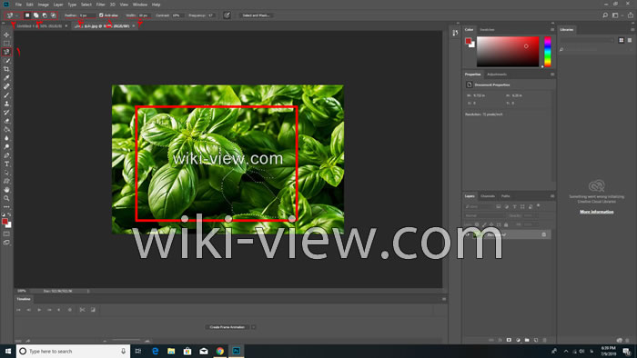The width and height of the screenshot is (637, 358).
Task: Switch Libraries panel to list view
Action: click(x=630, y=40)
